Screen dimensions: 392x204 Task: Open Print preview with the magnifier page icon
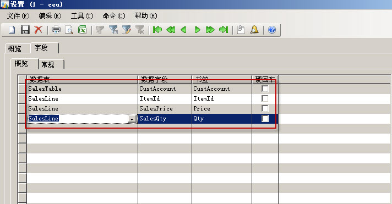pos(69,30)
